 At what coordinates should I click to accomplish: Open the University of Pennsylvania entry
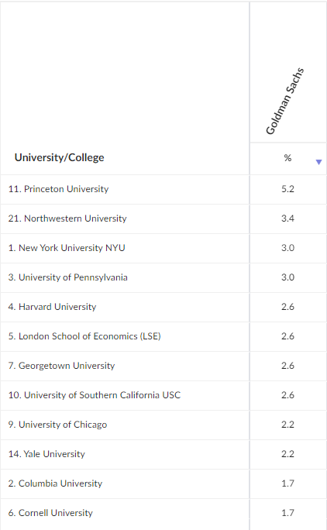click(68, 277)
